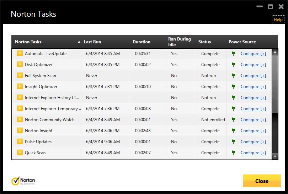
Task: Start Norton Community Watch play icon
Action: pyautogui.click(x=20, y=119)
